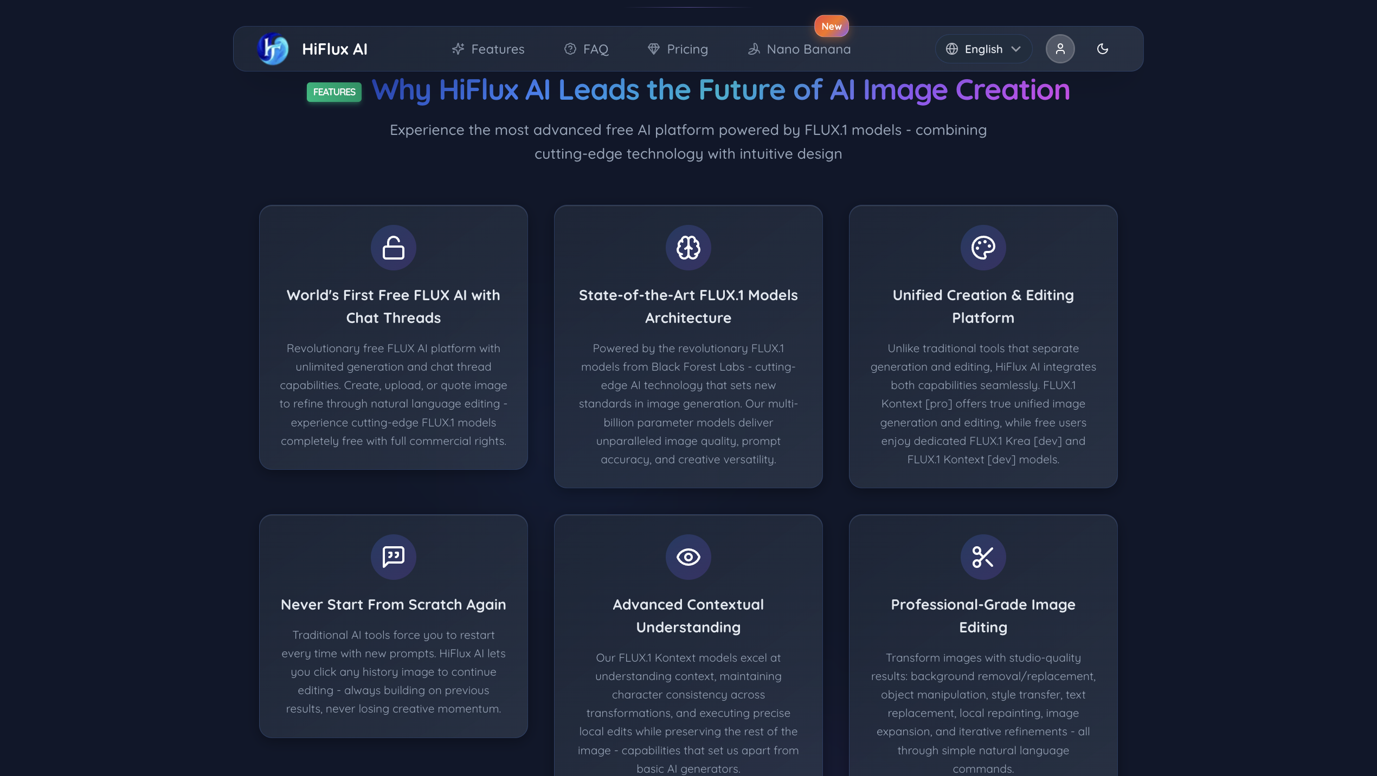This screenshot has width=1377, height=776.
Task: Select Advanced Contextual Understanding heading
Action: click(x=688, y=616)
